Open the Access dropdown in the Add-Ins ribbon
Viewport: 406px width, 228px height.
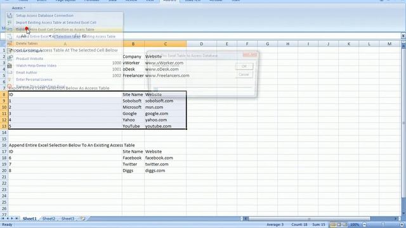pos(18,8)
